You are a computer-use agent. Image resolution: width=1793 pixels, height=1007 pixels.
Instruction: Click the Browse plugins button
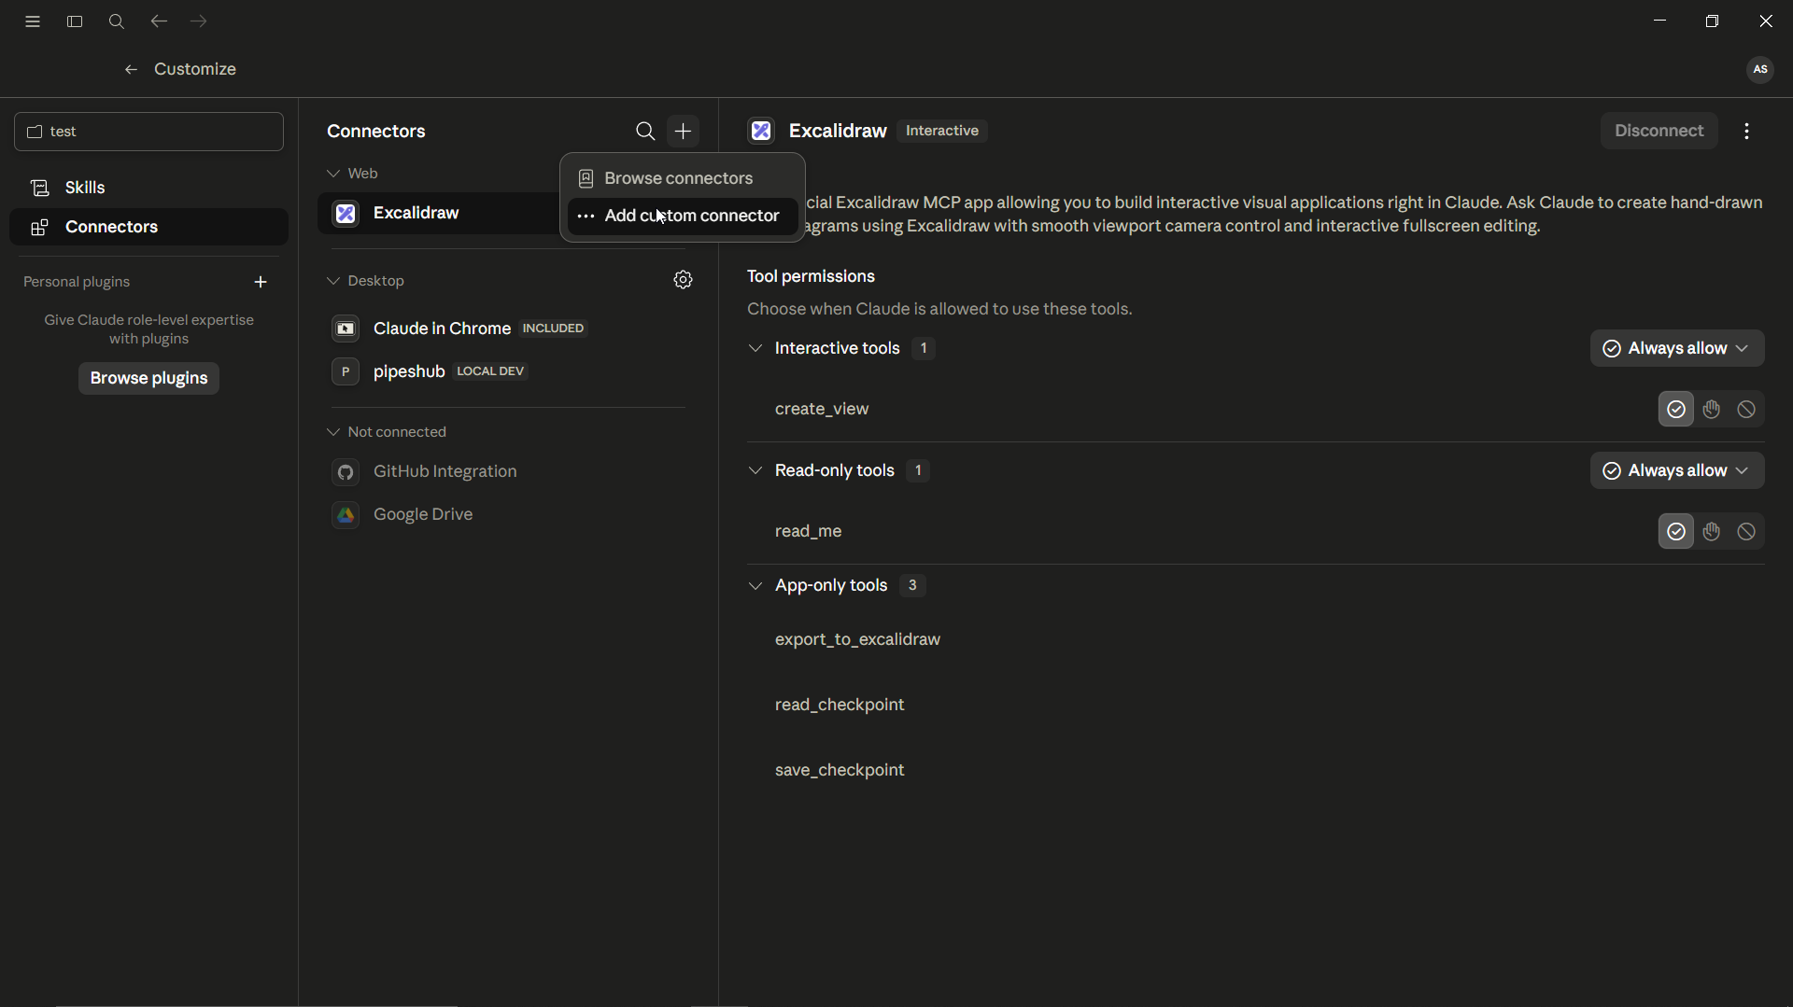[x=148, y=378]
